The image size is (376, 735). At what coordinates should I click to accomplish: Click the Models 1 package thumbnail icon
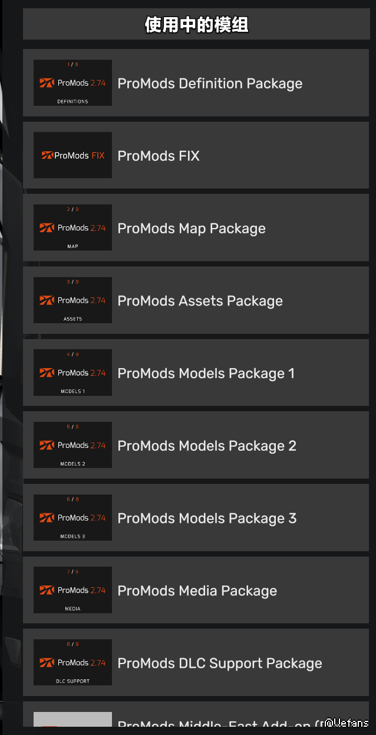(72, 373)
